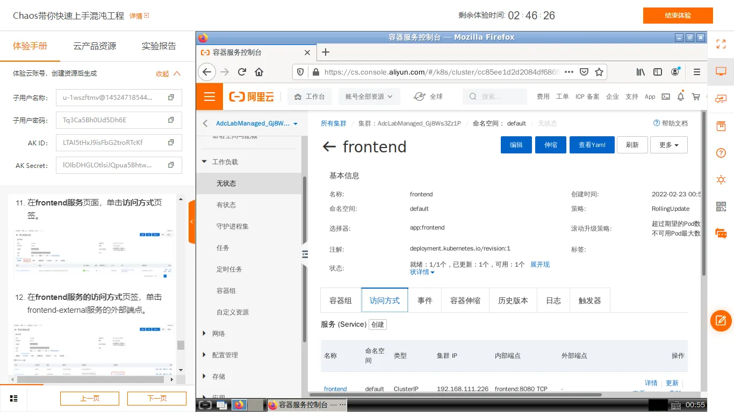Image resolution: width=734 pixels, height=412 pixels.
Task: Open Cloud Shell terminal icon in Aliyun header
Action: click(666, 97)
